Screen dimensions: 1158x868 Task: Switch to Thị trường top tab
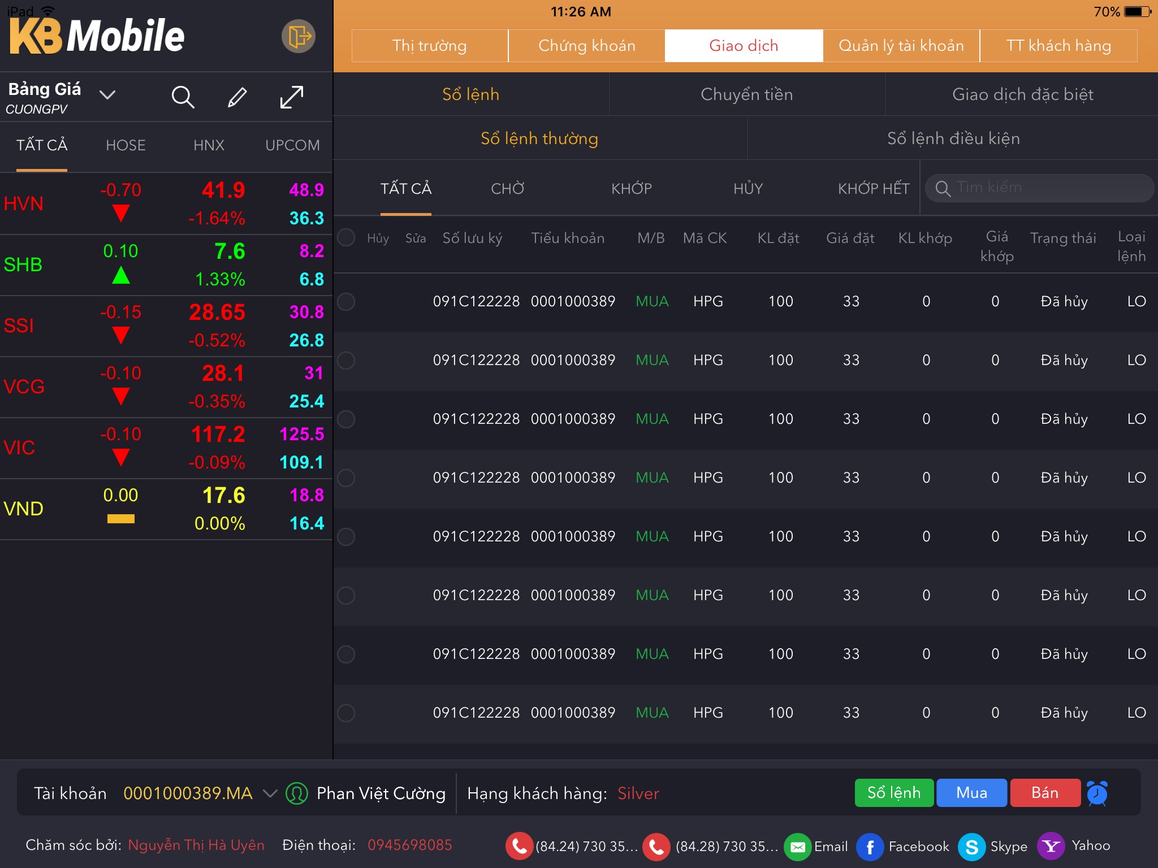(430, 46)
